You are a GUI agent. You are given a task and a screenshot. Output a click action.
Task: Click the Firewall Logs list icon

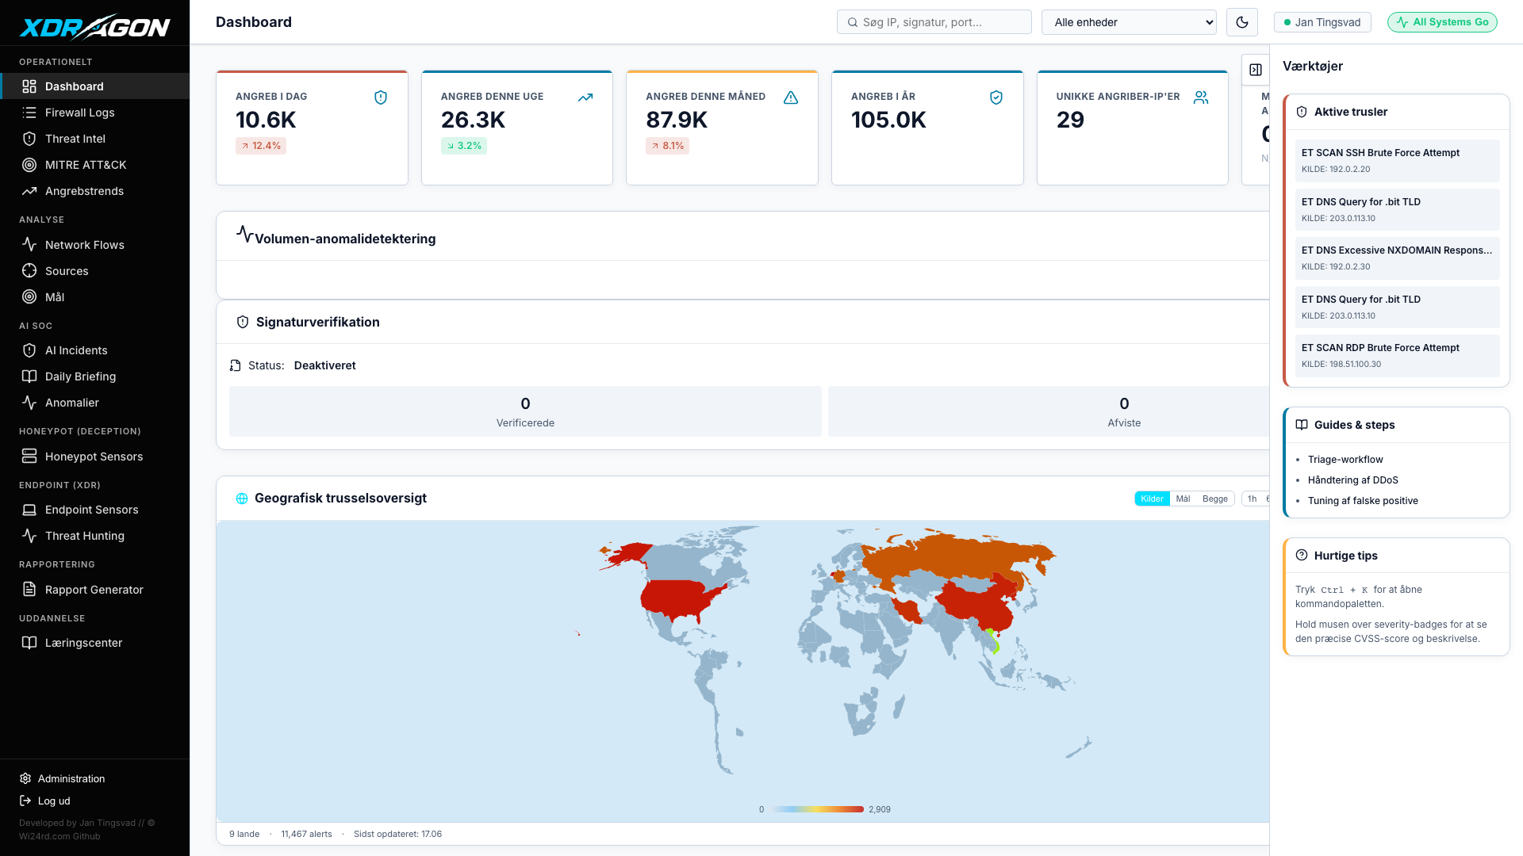29,113
